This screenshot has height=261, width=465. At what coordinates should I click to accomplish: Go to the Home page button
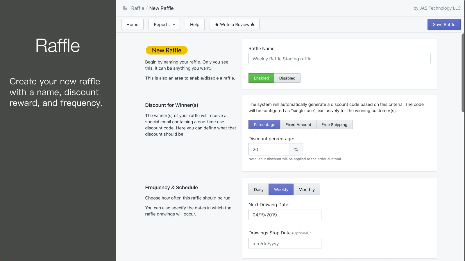pyautogui.click(x=132, y=25)
